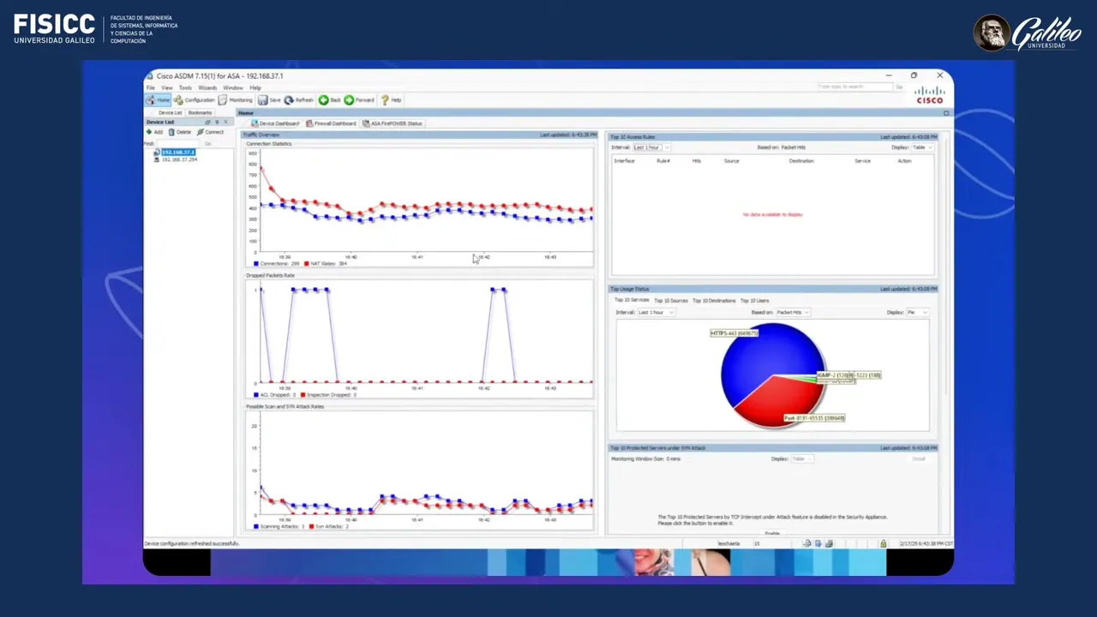Switch to the Device List tab
Viewport: 1097px width, 617px height.
[170, 113]
